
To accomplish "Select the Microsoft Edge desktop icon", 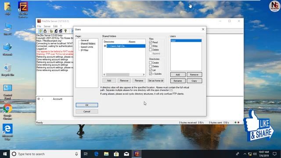I will click(7, 132).
